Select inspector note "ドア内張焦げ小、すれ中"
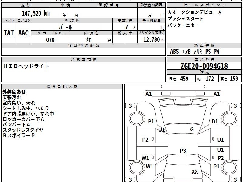Viewport: 243px width, 182px height. [28, 114]
